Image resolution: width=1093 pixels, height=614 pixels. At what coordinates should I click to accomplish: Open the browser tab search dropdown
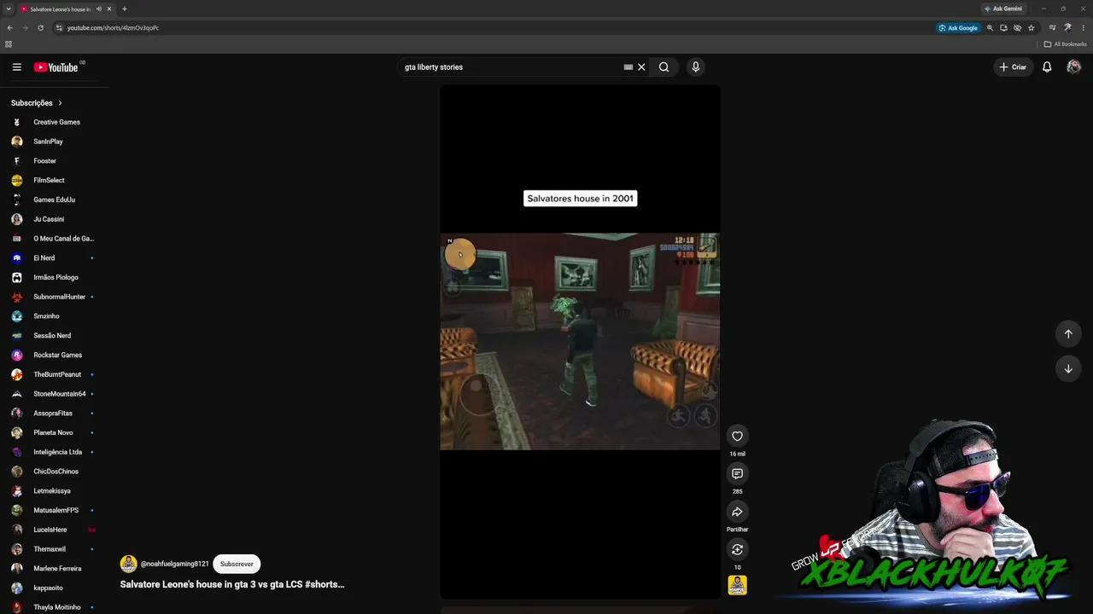(9, 9)
